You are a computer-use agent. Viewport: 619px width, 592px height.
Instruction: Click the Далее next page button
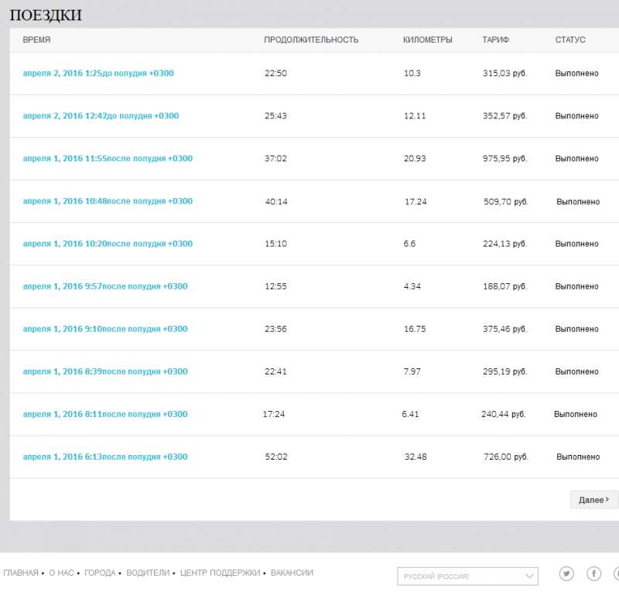pyautogui.click(x=593, y=500)
